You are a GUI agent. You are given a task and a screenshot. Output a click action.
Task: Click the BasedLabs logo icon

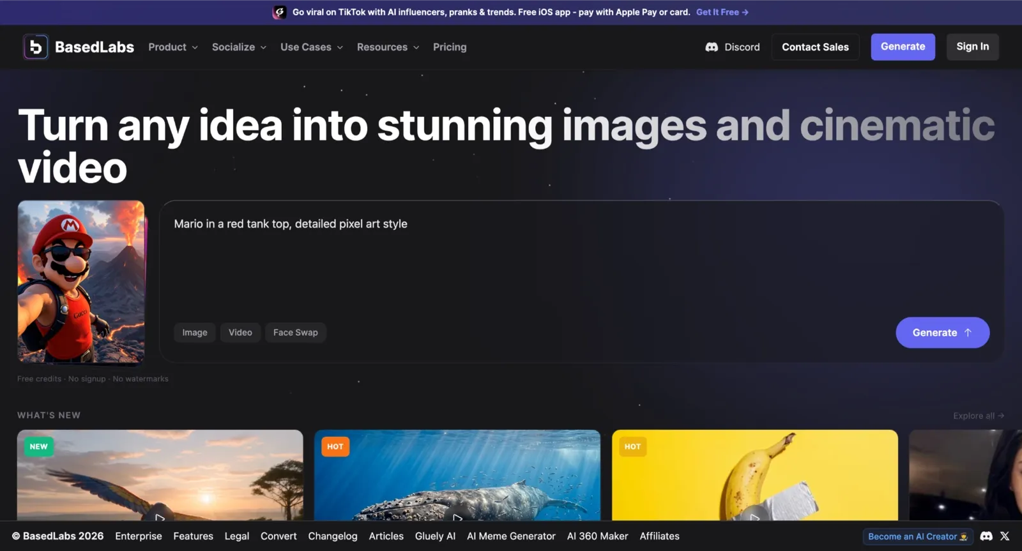(x=36, y=47)
